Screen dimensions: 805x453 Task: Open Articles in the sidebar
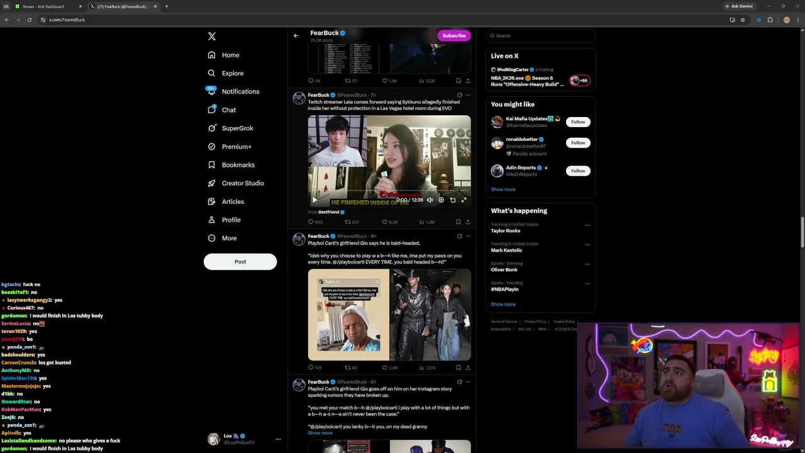pos(226,201)
